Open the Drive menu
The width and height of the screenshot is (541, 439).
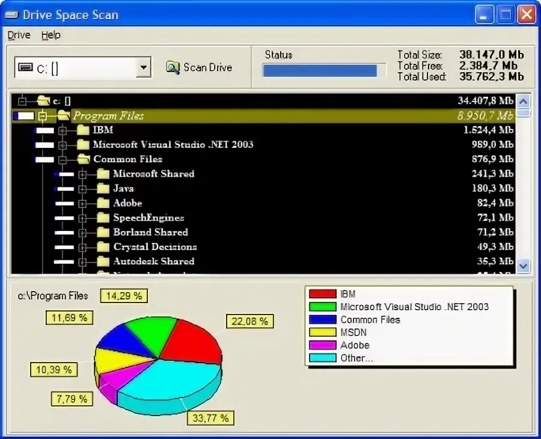click(x=19, y=35)
